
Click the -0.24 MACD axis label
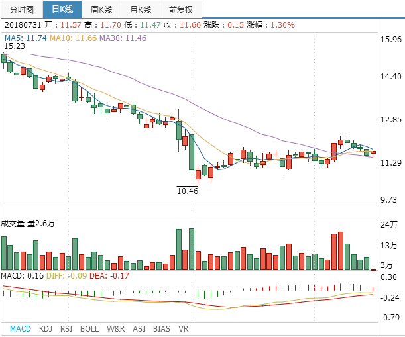click(390, 297)
